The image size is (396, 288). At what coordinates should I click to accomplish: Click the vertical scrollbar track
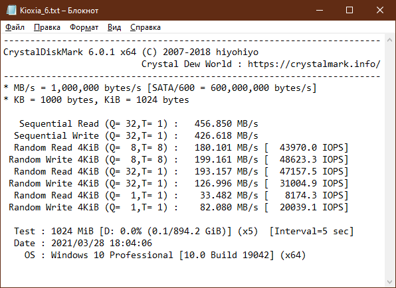(x=389, y=161)
